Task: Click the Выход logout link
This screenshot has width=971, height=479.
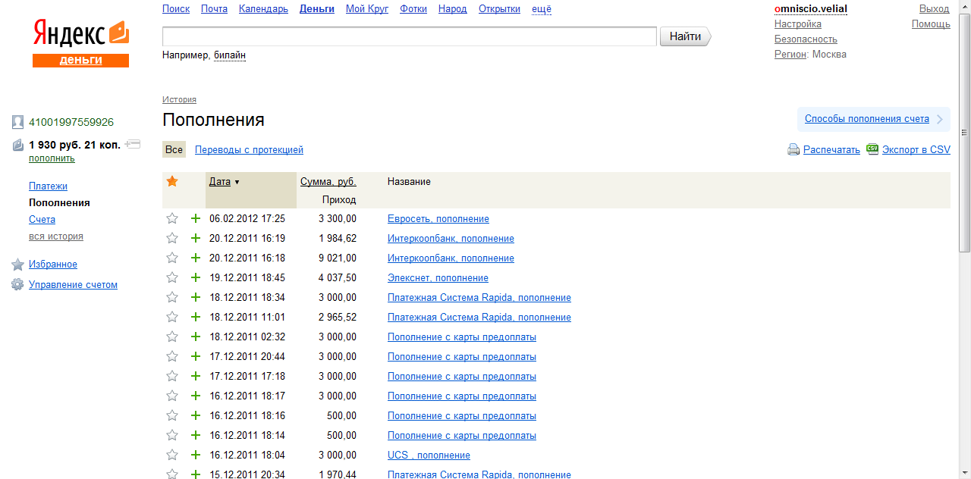Action: click(935, 9)
